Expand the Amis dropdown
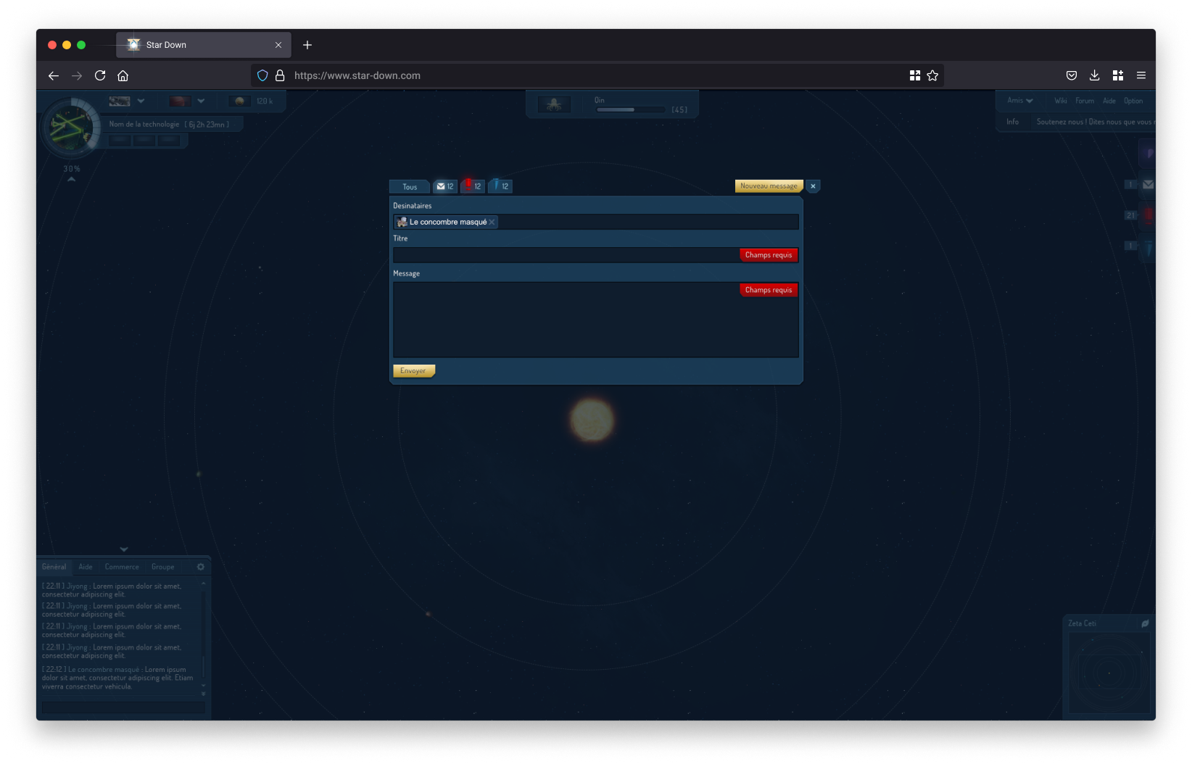 point(1019,101)
